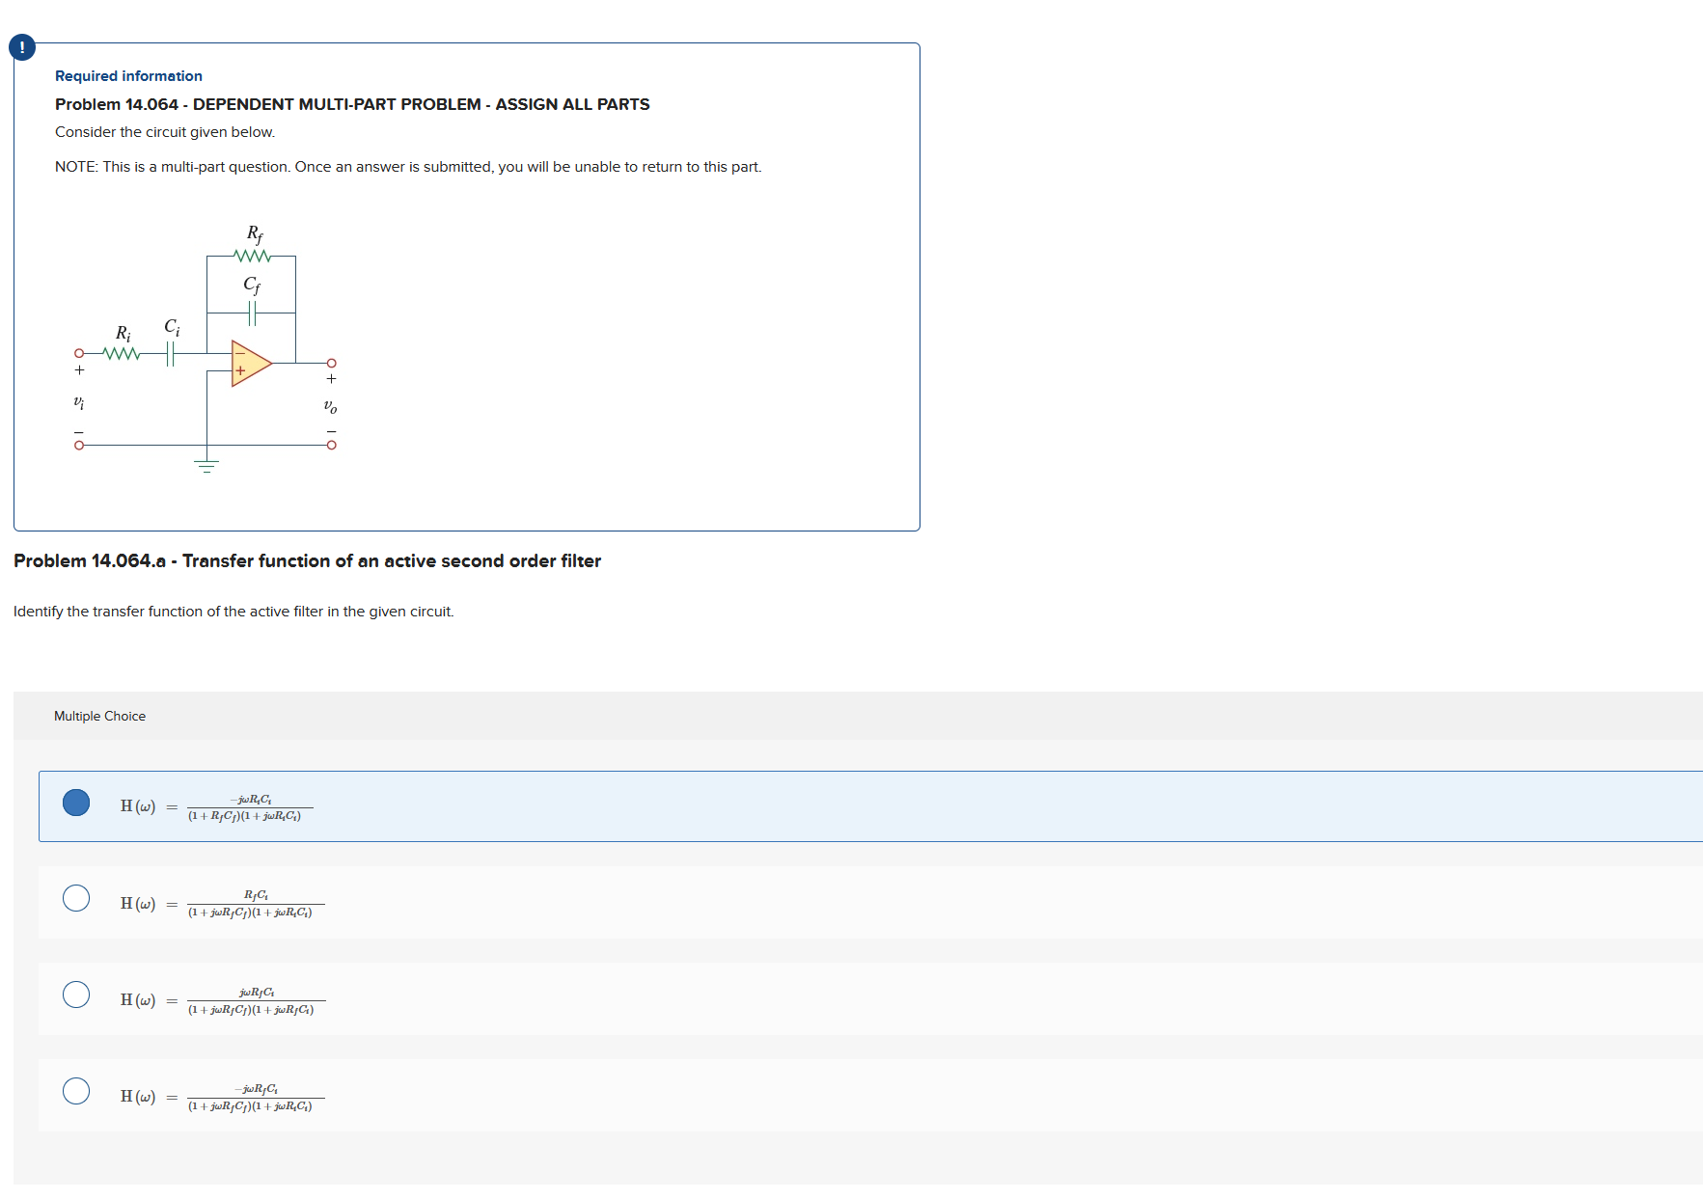Select the answer option starting with RfCi numerator

(76, 899)
